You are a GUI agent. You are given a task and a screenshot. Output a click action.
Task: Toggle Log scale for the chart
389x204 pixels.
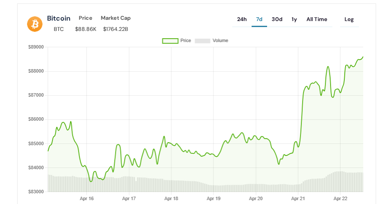tap(349, 19)
